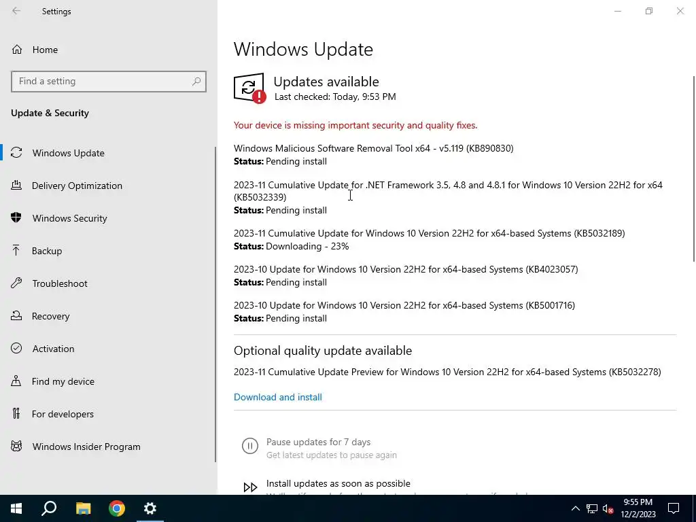This screenshot has width=696, height=522.
Task: Click the Home house icon
Action: 17,49
